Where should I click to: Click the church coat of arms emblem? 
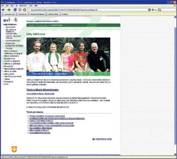(14, 149)
